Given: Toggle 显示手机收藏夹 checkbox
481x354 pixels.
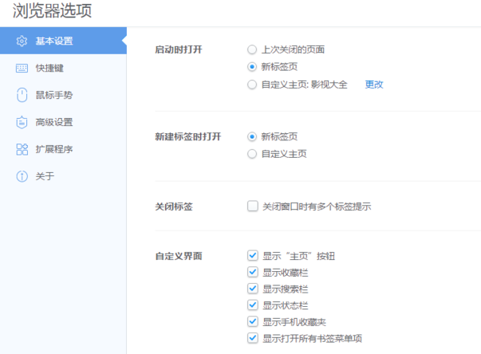Looking at the screenshot, I should [x=253, y=321].
